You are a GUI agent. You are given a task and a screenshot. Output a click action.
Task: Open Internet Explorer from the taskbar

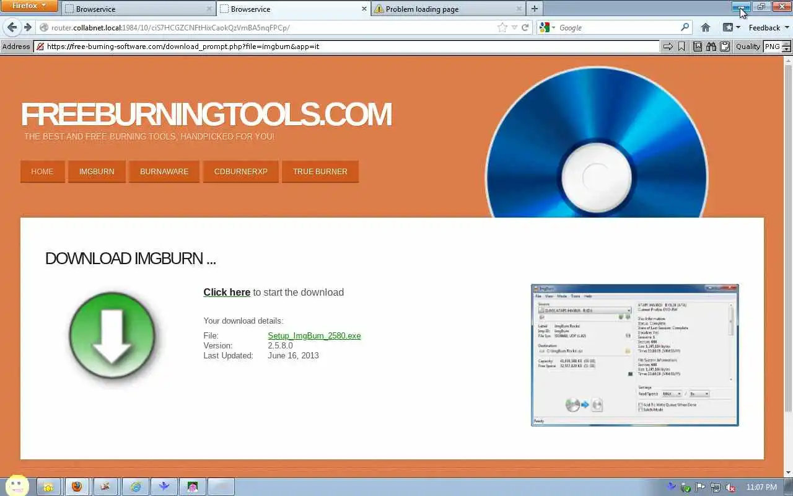135,487
